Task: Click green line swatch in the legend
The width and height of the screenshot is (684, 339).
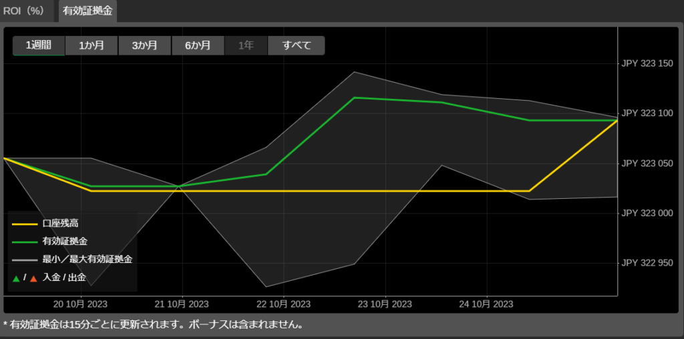Action: 25,241
